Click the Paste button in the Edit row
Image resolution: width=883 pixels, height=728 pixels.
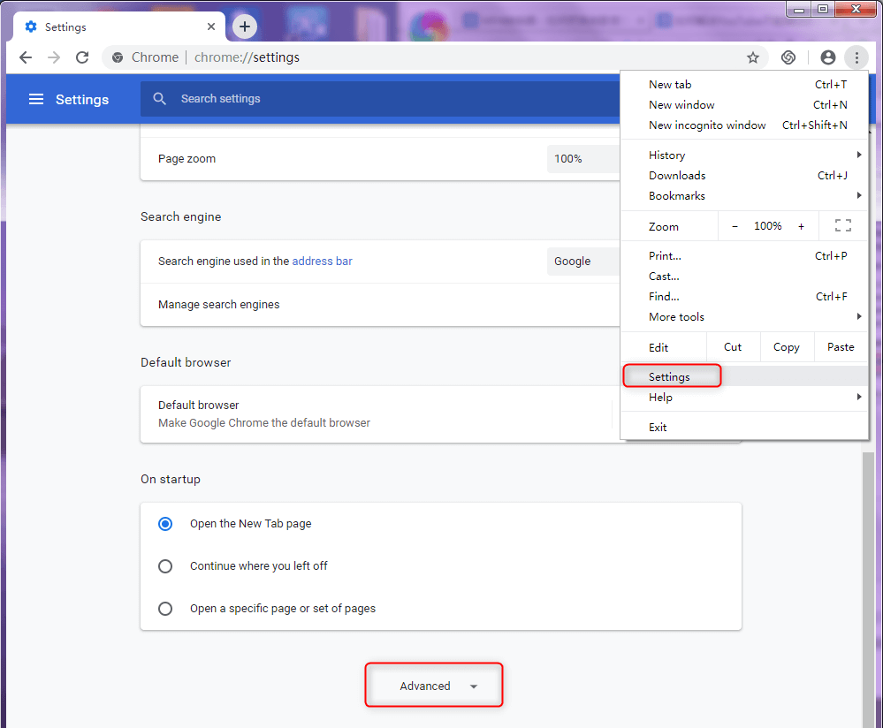tap(841, 347)
